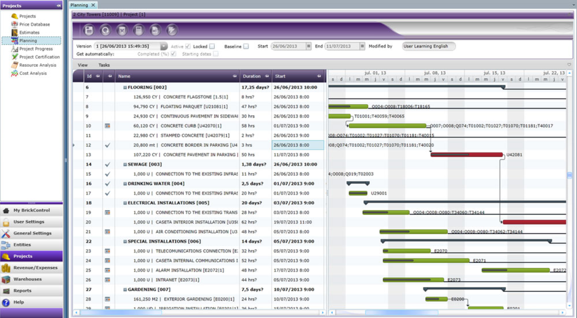Collapse the ELECTRICAL INSTALLATIONS [005] group

125,203
